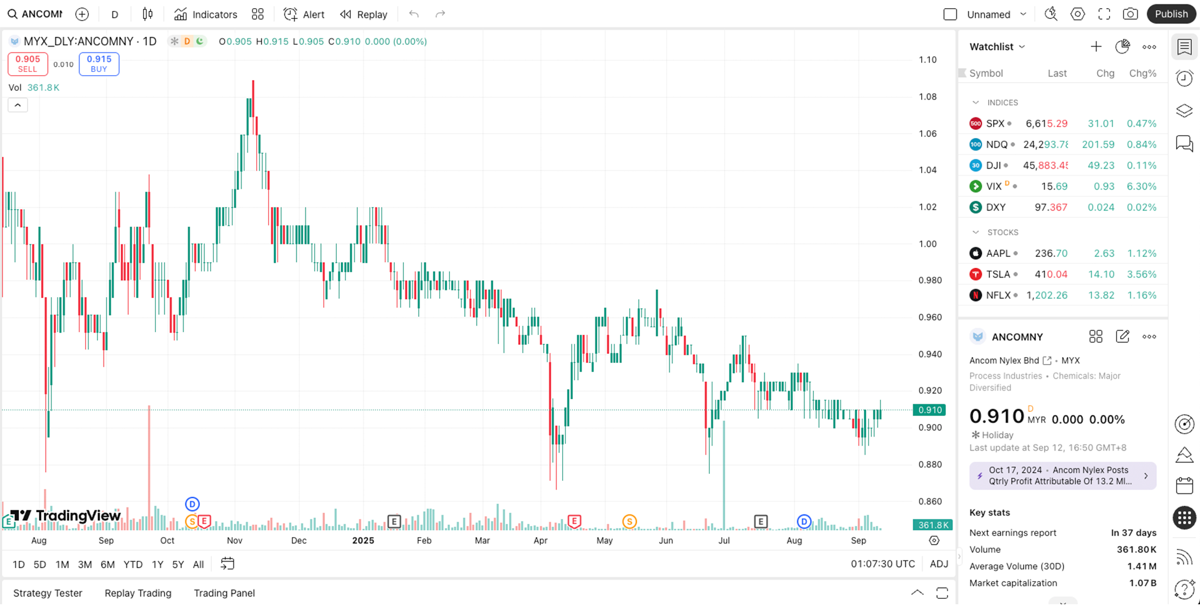The width and height of the screenshot is (1200, 607).
Task: Edit ANCOMNY notes pencil icon
Action: [1123, 337]
